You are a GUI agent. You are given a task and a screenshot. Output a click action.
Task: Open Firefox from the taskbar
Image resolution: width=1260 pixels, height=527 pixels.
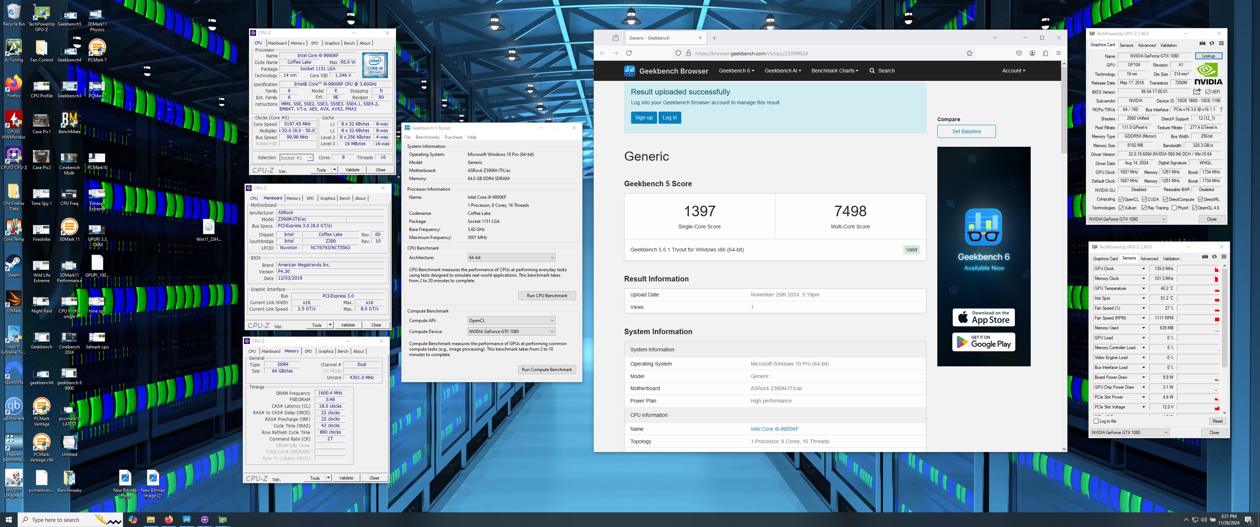[169, 520]
